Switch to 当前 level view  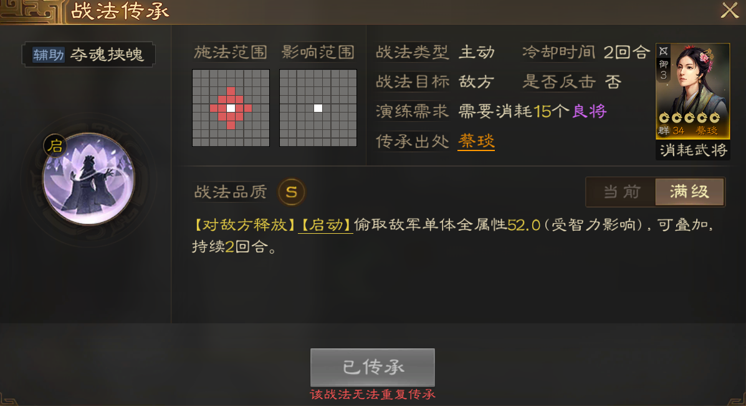[x=621, y=192]
